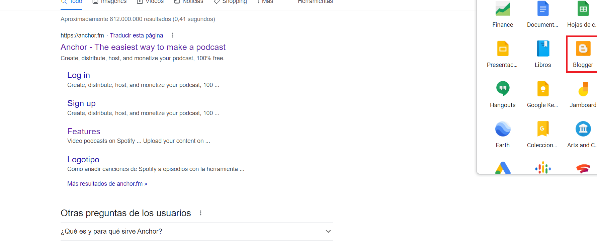Open the Más search menu
597x246 pixels.
coord(265,2)
